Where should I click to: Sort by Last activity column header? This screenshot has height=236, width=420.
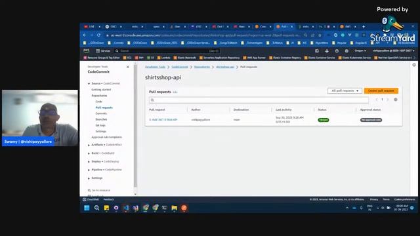tap(283, 109)
